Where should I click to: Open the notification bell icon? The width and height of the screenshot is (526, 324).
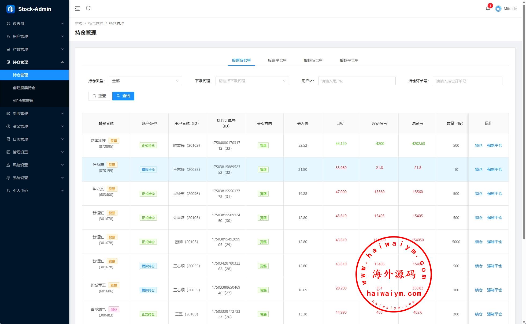488,9
